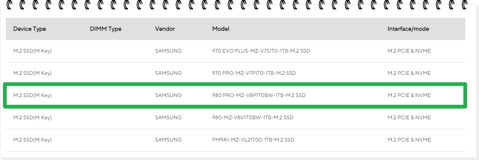Select SAMSUNG vendor in the 970 PRO row

click(x=168, y=73)
